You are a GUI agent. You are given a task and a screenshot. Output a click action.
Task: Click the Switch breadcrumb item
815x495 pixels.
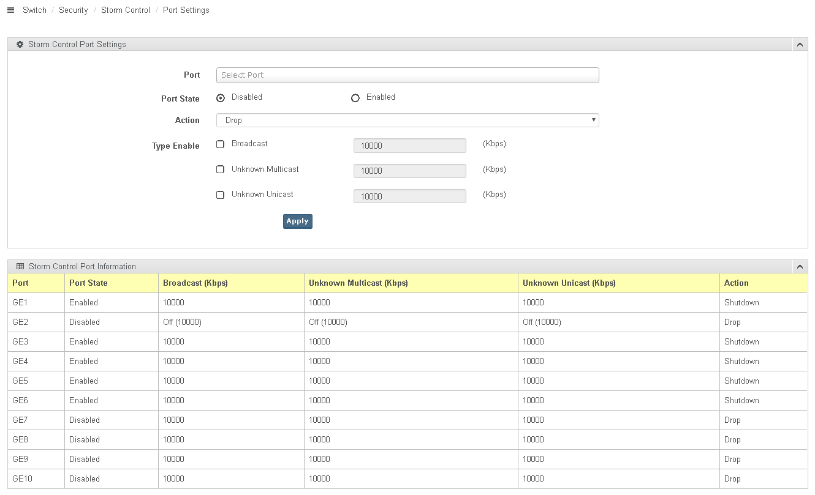(x=34, y=10)
